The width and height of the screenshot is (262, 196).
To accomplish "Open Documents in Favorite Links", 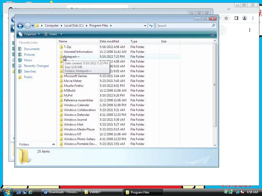I will pos(32,49).
